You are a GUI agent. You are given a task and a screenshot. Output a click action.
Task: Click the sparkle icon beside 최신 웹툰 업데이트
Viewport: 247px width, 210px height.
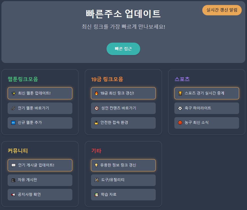(x=14, y=93)
